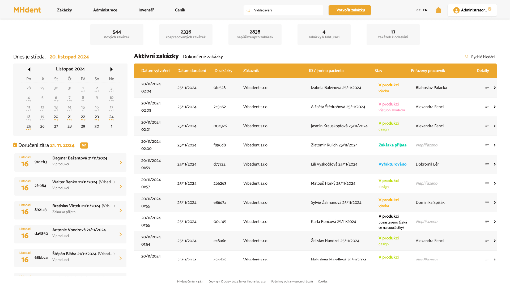Open notes icon for order 0fc528
This screenshot has width=510, height=287.
click(487, 88)
